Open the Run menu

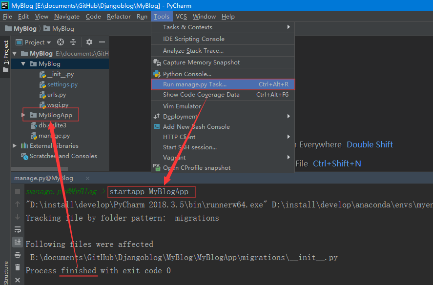[x=142, y=17]
